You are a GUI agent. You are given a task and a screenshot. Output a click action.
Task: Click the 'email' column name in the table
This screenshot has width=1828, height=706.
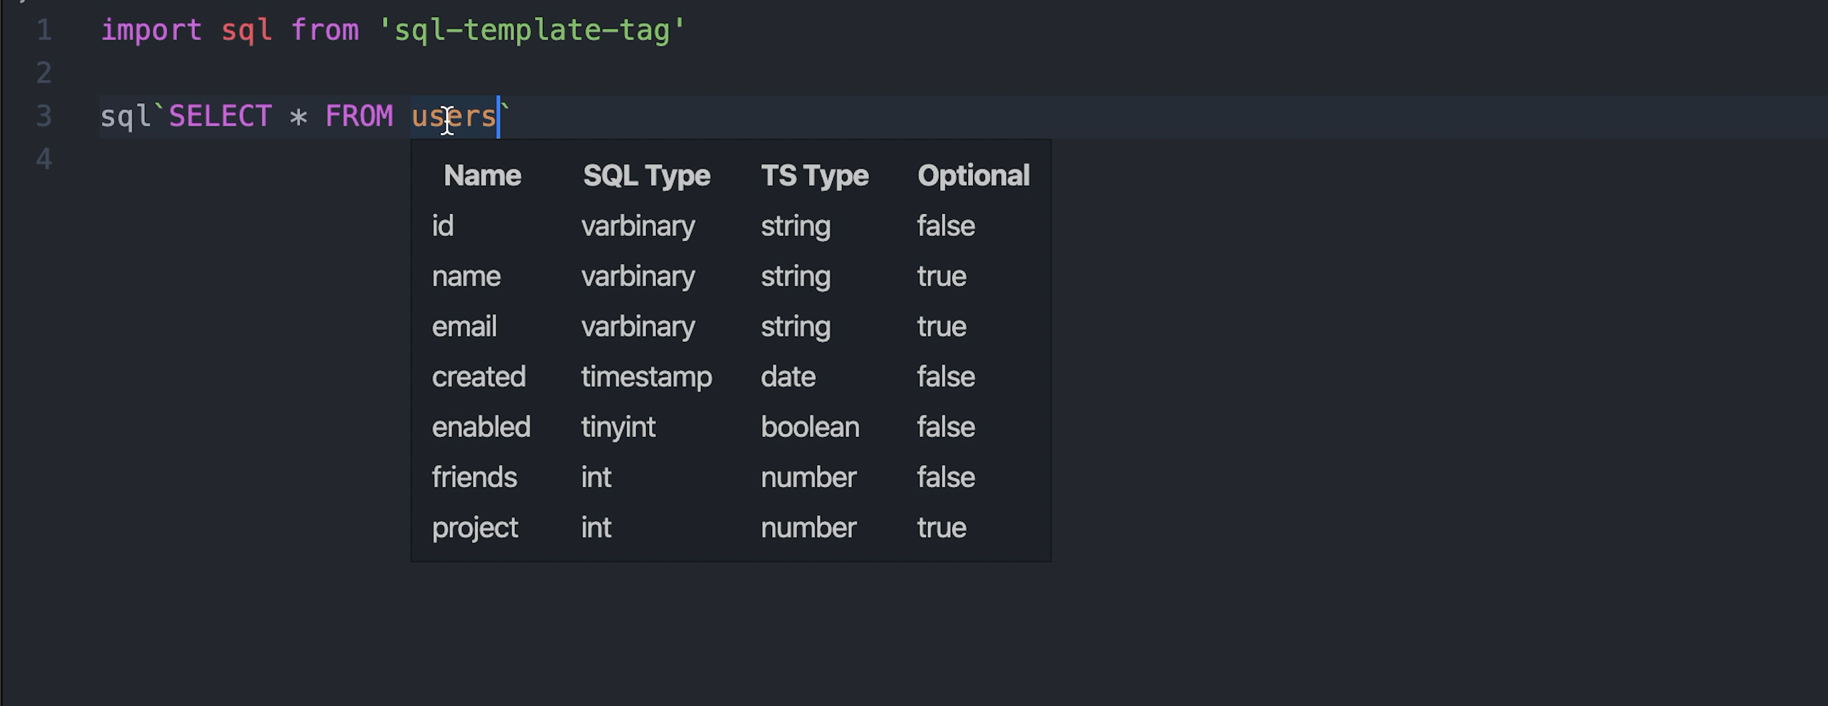(x=464, y=326)
